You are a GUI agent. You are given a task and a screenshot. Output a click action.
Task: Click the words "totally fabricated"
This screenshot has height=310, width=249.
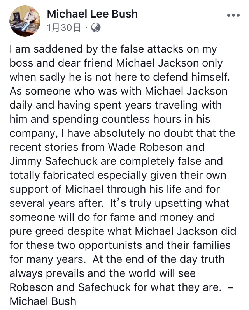point(52,175)
